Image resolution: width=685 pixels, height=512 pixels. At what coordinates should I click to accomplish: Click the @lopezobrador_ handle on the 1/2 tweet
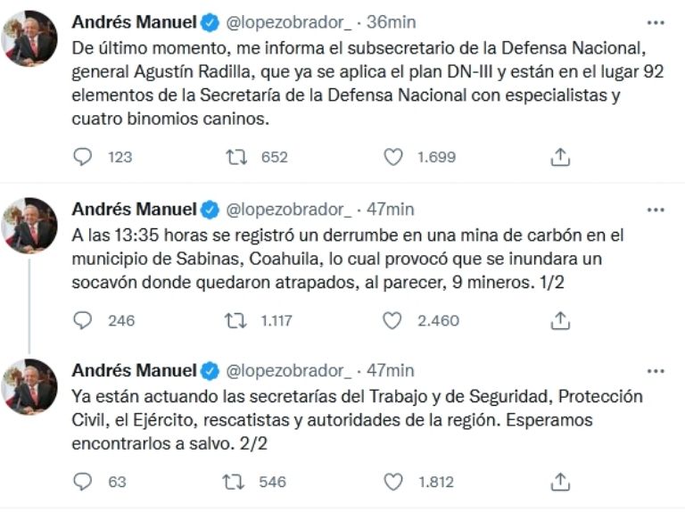click(x=290, y=210)
